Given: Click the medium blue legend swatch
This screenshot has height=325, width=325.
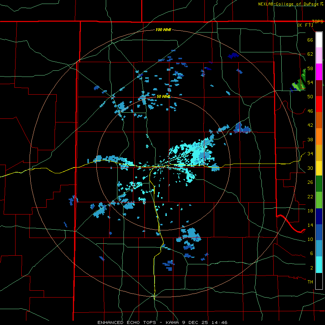Looking at the screenshot, I should pos(319,232).
